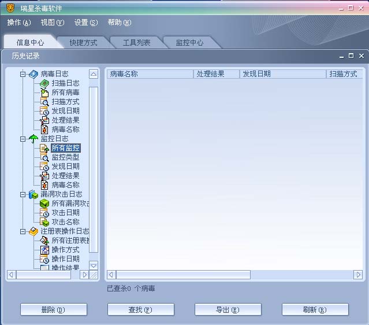This screenshot has width=369, height=325.
Task: Switch to the 监控中心 tab
Action: (189, 43)
